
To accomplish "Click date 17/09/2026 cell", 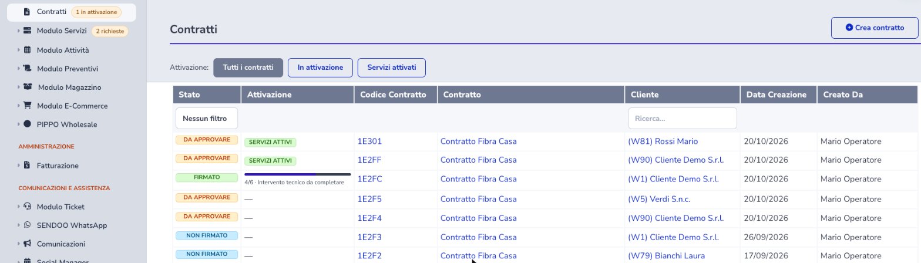I will click(765, 256).
